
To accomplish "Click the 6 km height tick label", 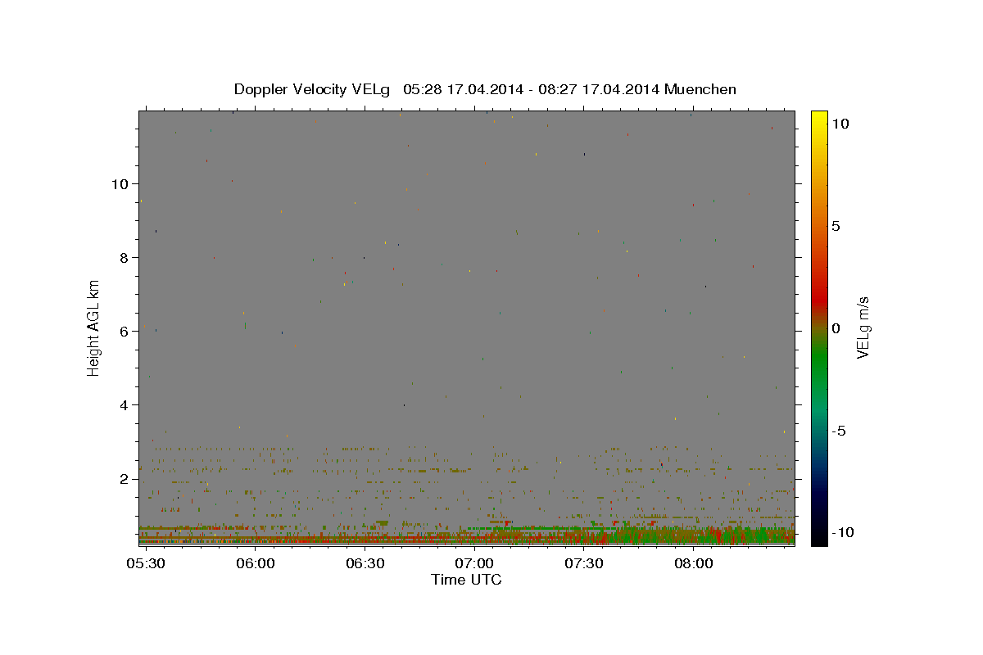I will [x=123, y=331].
